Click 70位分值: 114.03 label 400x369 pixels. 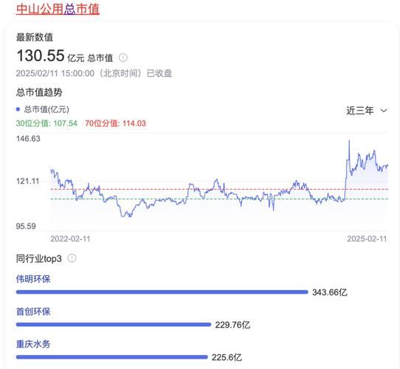tap(115, 123)
